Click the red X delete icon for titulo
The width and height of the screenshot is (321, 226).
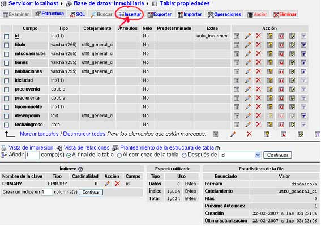click(x=258, y=45)
